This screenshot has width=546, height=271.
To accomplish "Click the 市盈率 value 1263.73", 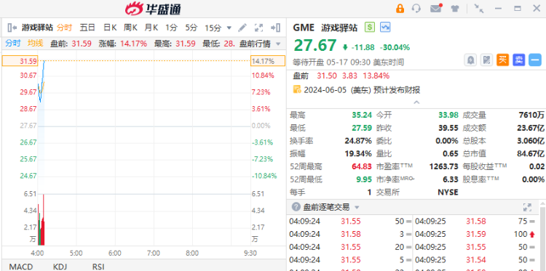I will pyautogui.click(x=443, y=166).
